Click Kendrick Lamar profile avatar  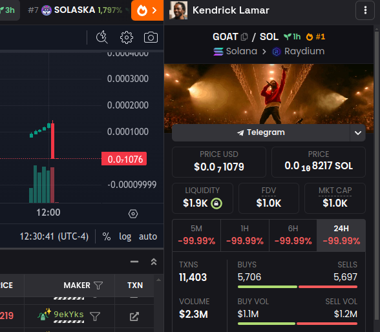pyautogui.click(x=178, y=10)
